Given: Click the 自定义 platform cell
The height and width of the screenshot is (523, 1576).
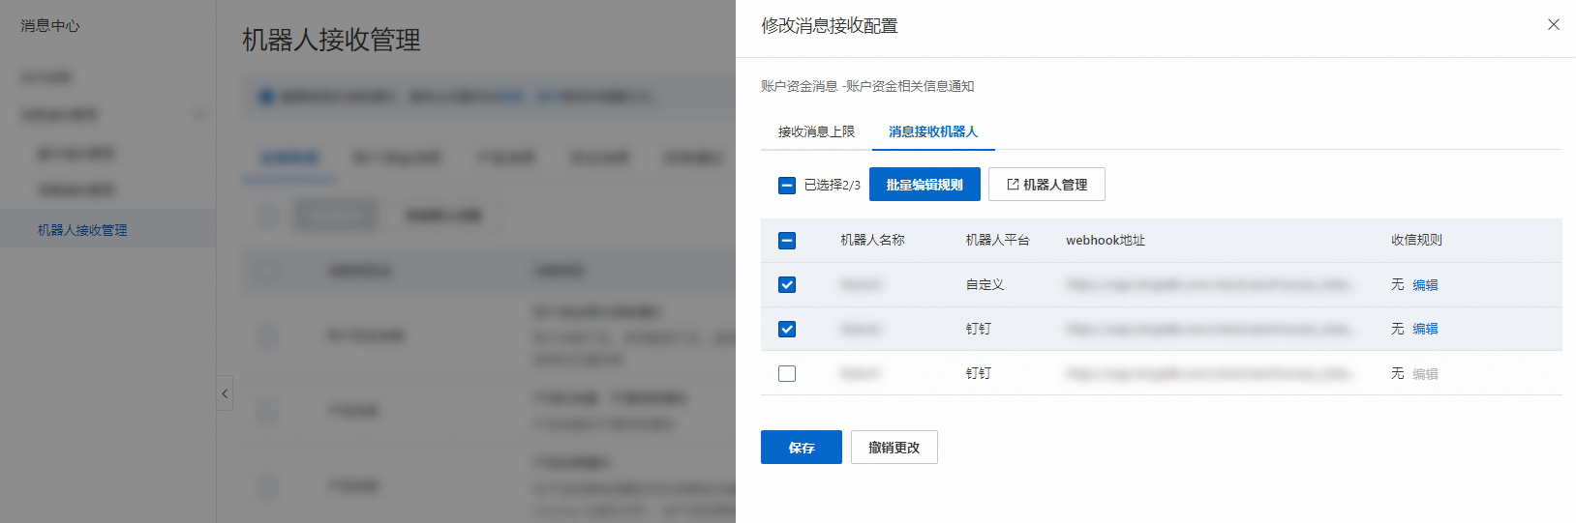Looking at the screenshot, I should (x=985, y=285).
